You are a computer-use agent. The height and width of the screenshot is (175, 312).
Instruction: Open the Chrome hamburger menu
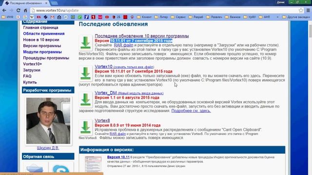pos(308,10)
